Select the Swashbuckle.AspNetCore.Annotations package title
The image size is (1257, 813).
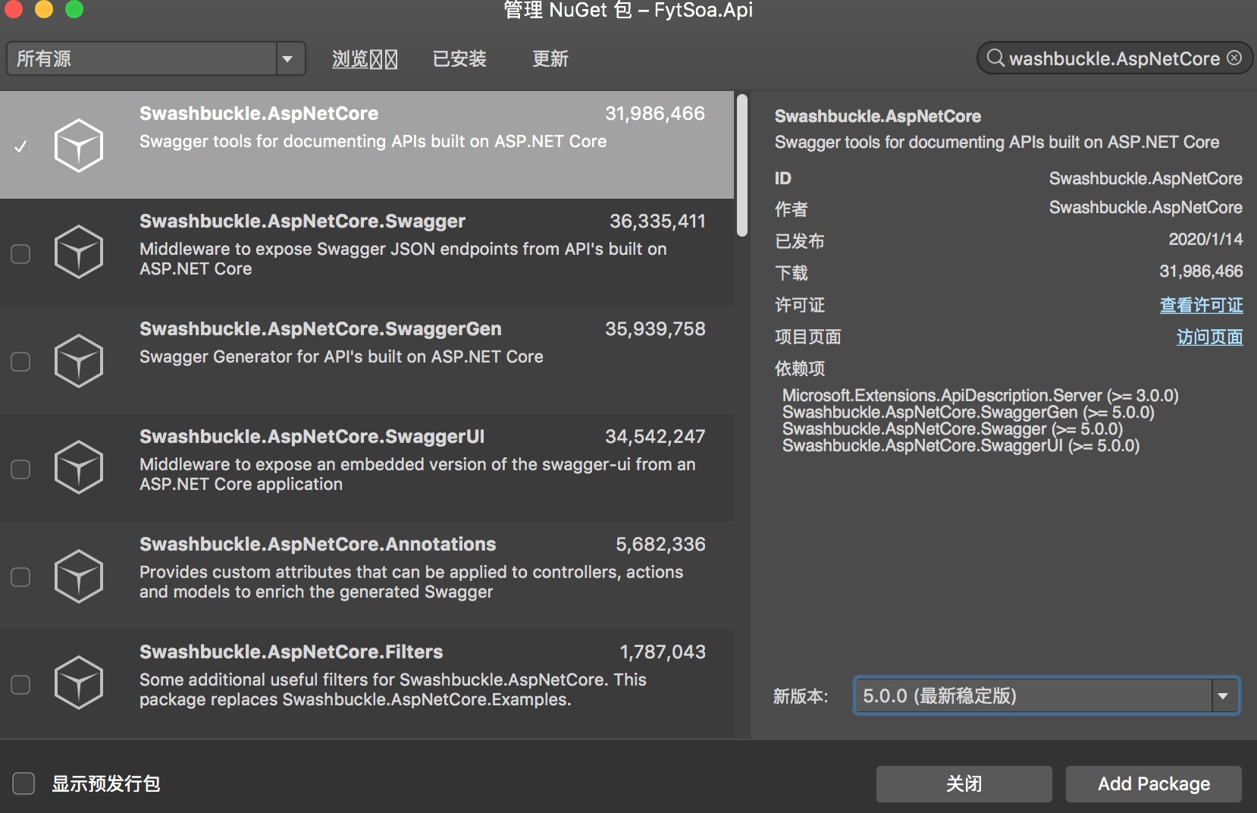(x=318, y=544)
